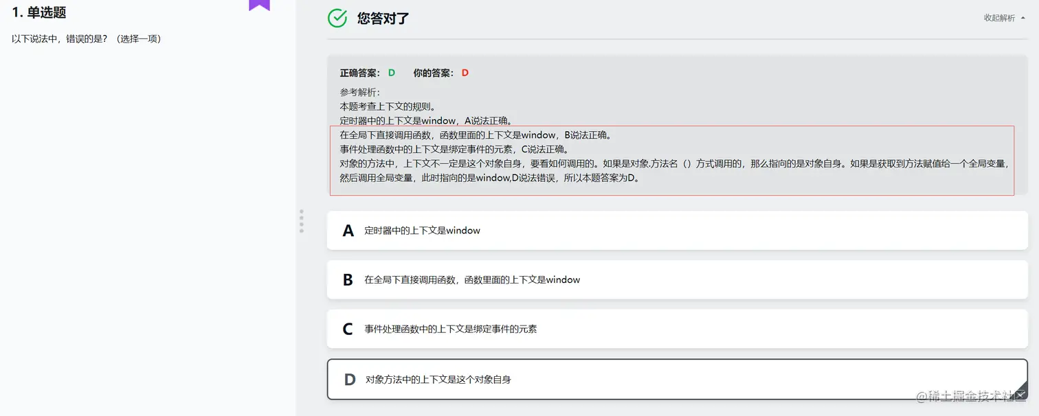Select answer text "定时器中的上下文是window"
This screenshot has width=1039, height=416.
click(422, 231)
